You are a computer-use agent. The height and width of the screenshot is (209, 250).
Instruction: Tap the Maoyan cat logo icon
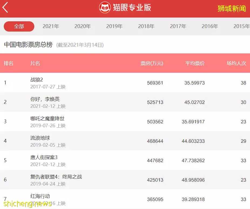105,8
